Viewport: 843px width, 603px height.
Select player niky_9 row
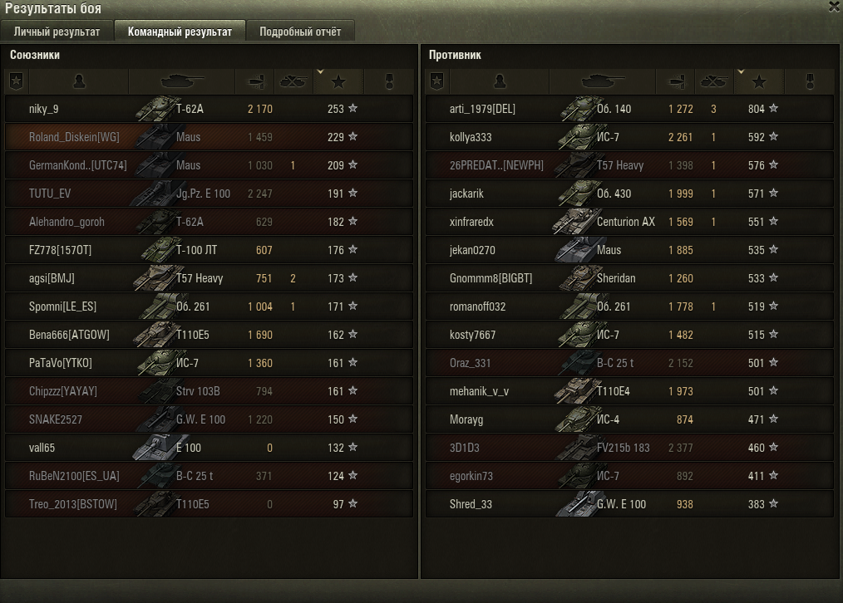pos(210,109)
